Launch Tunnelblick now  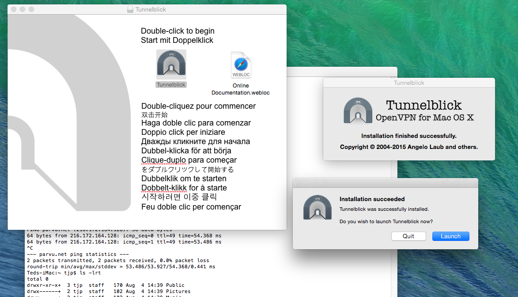pyautogui.click(x=450, y=236)
